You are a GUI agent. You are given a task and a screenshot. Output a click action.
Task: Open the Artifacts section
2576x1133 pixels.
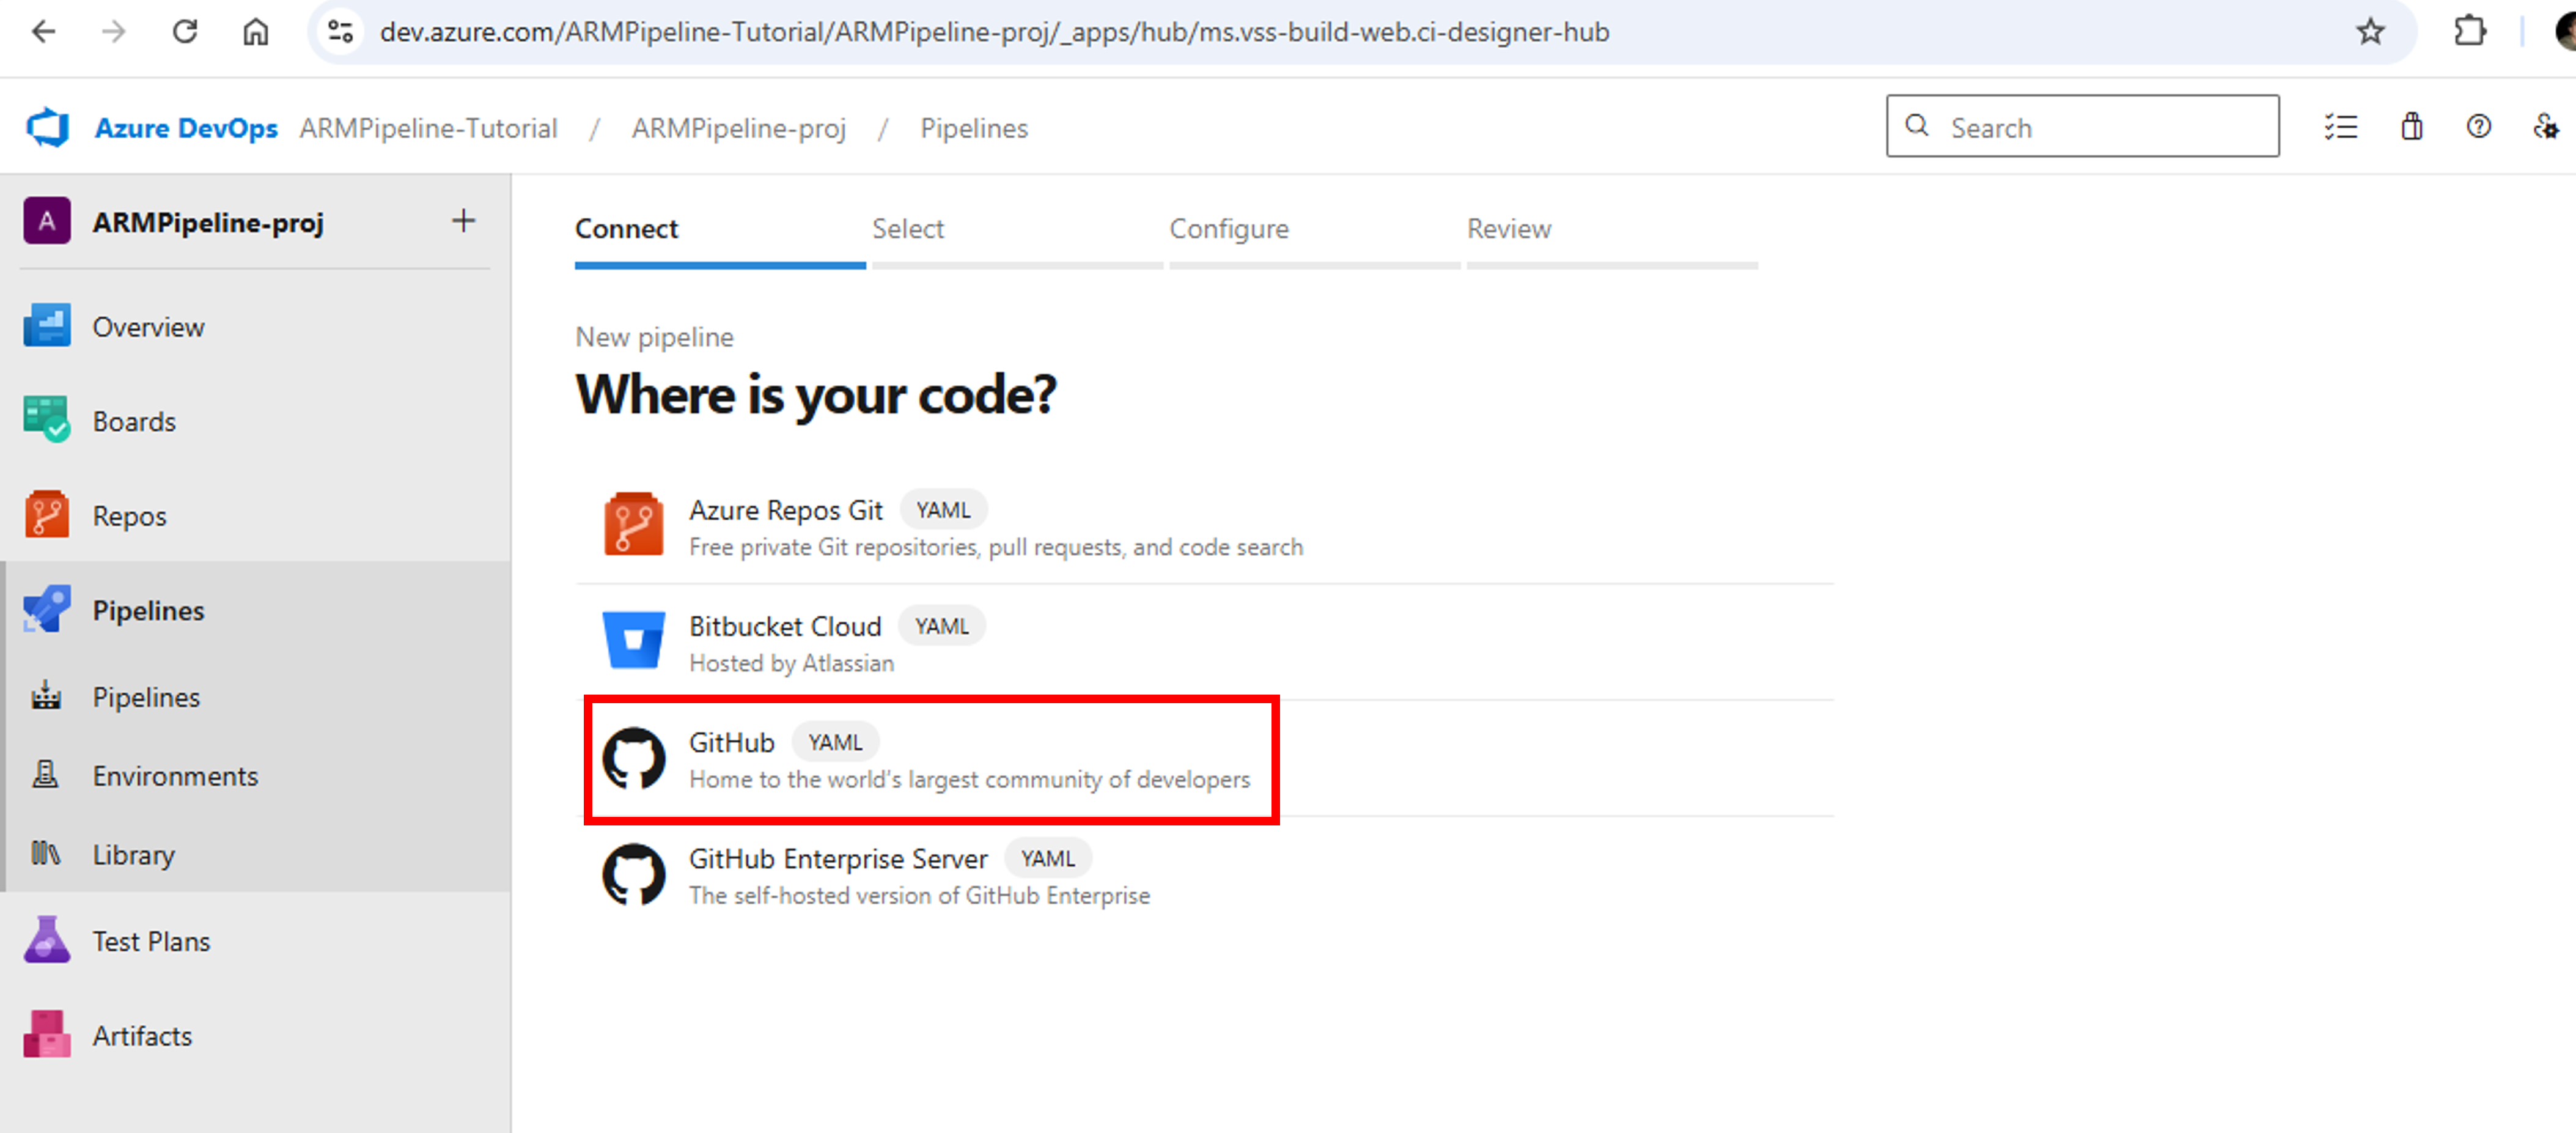142,1036
